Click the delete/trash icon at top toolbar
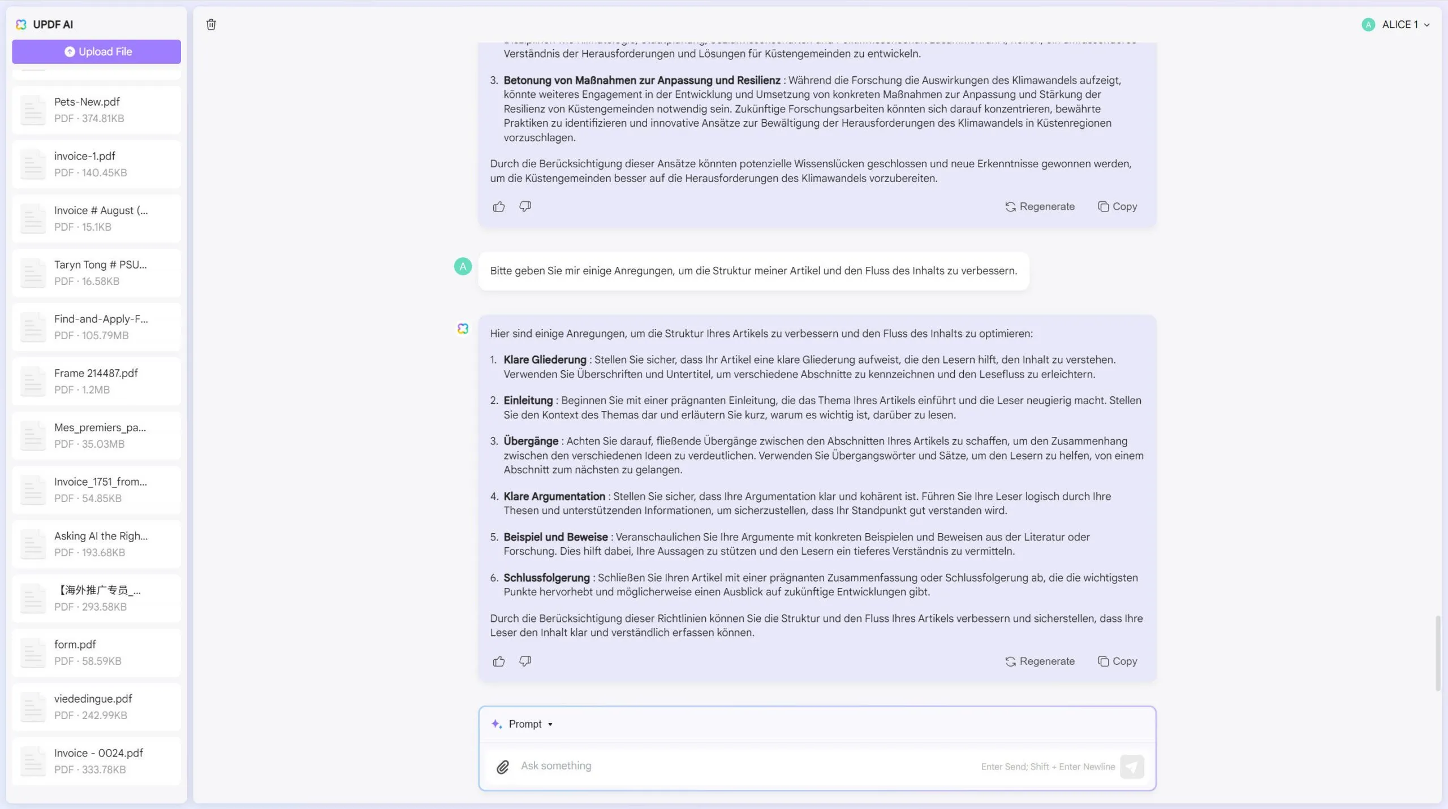This screenshot has height=809, width=1448. click(211, 24)
